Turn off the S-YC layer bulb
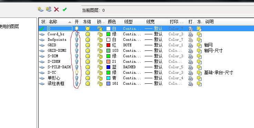This screenshot has height=128, width=254. 77,72
